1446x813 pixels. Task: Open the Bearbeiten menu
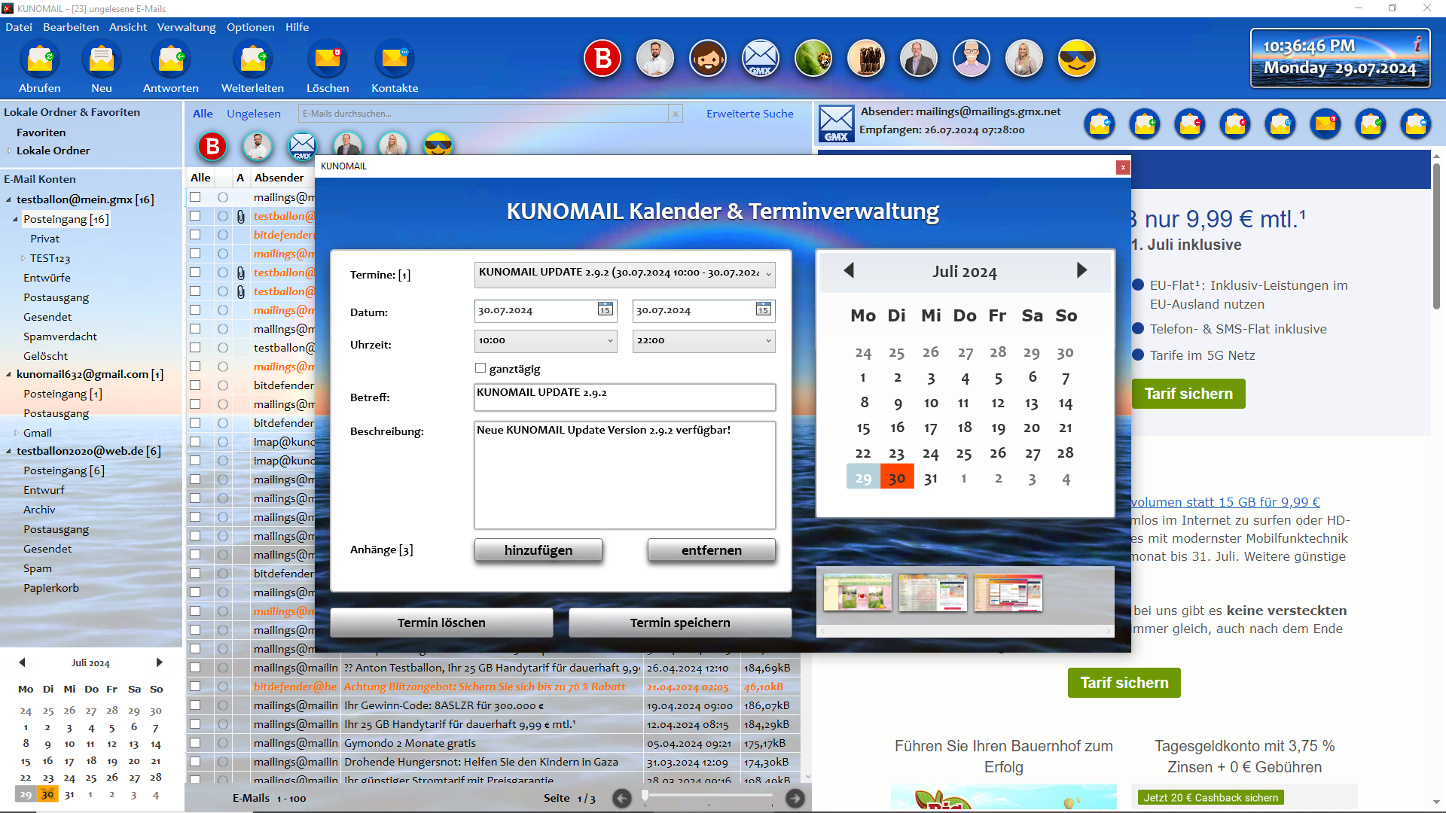point(71,27)
